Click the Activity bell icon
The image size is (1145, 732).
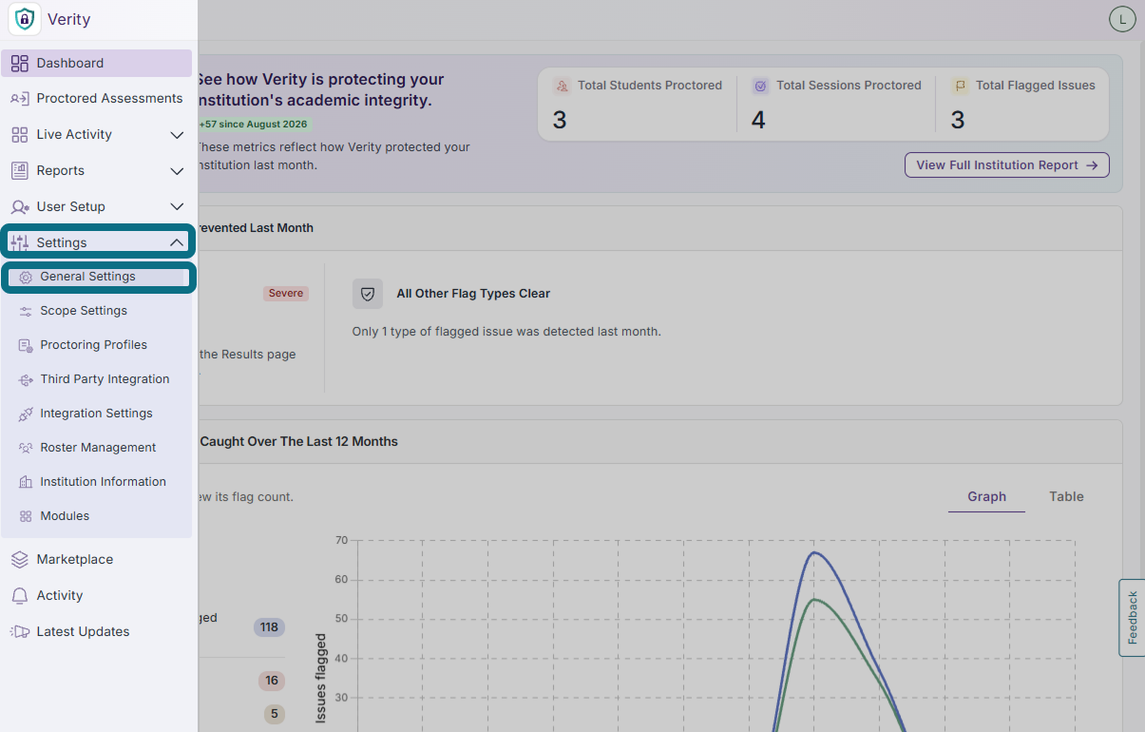[x=19, y=596]
